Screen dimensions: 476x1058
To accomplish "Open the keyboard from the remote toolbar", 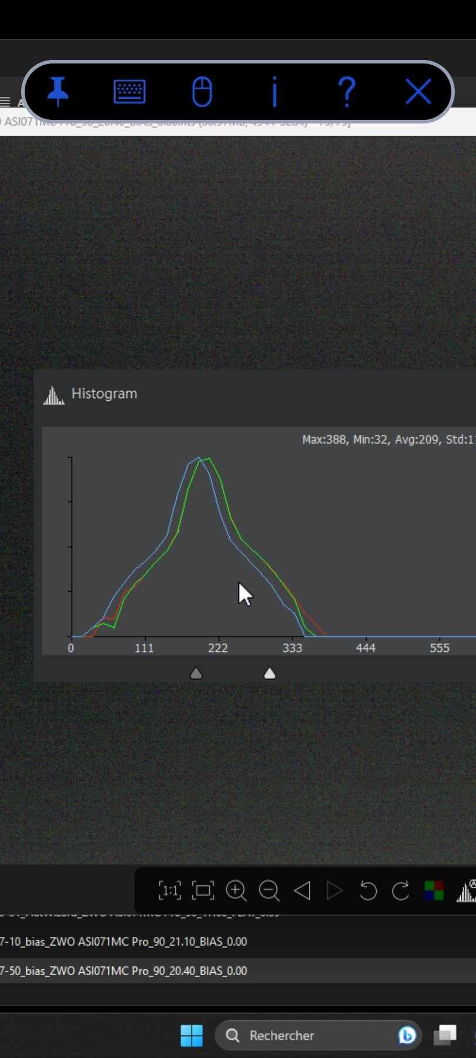I will coord(129,92).
